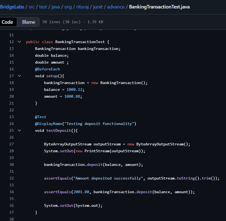Select line number 19
Screen dimensions: 226x221
click(11, 89)
